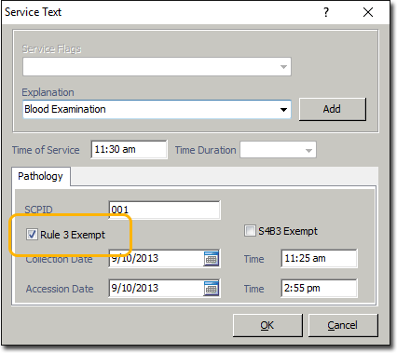Click the Blood Examination explanation text box
The height and width of the screenshot is (353, 397).
tap(150, 109)
